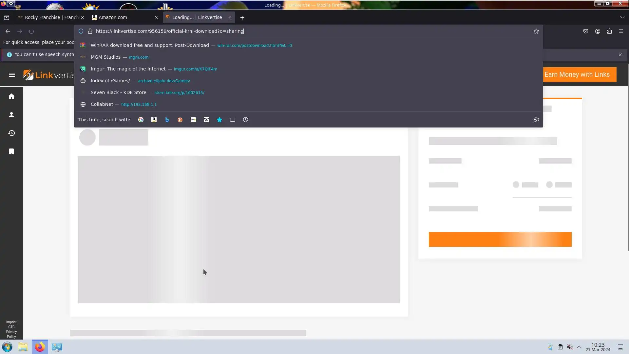Screen dimensions: 629x354
Task: Open Linkvertise hamburger sidebar menu
Action: click(12, 75)
